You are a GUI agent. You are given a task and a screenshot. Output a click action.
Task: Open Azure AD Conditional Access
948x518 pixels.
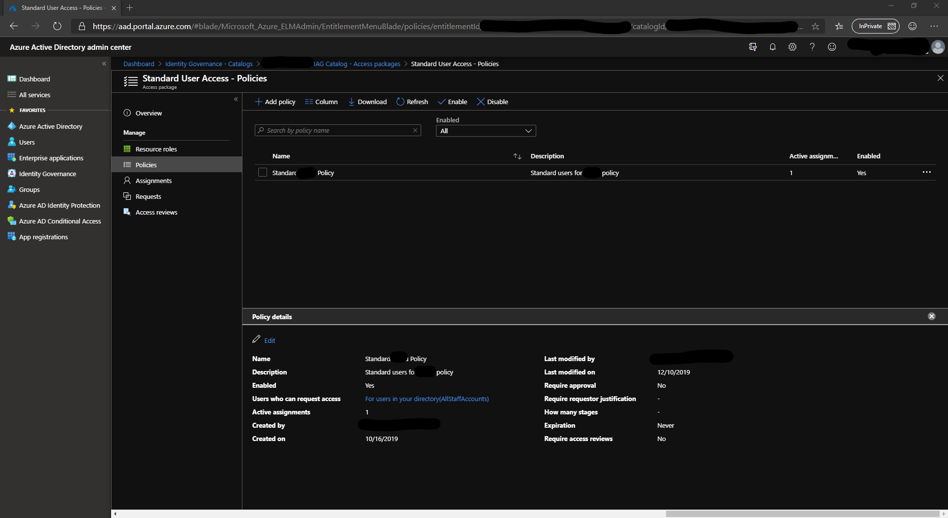click(x=60, y=221)
